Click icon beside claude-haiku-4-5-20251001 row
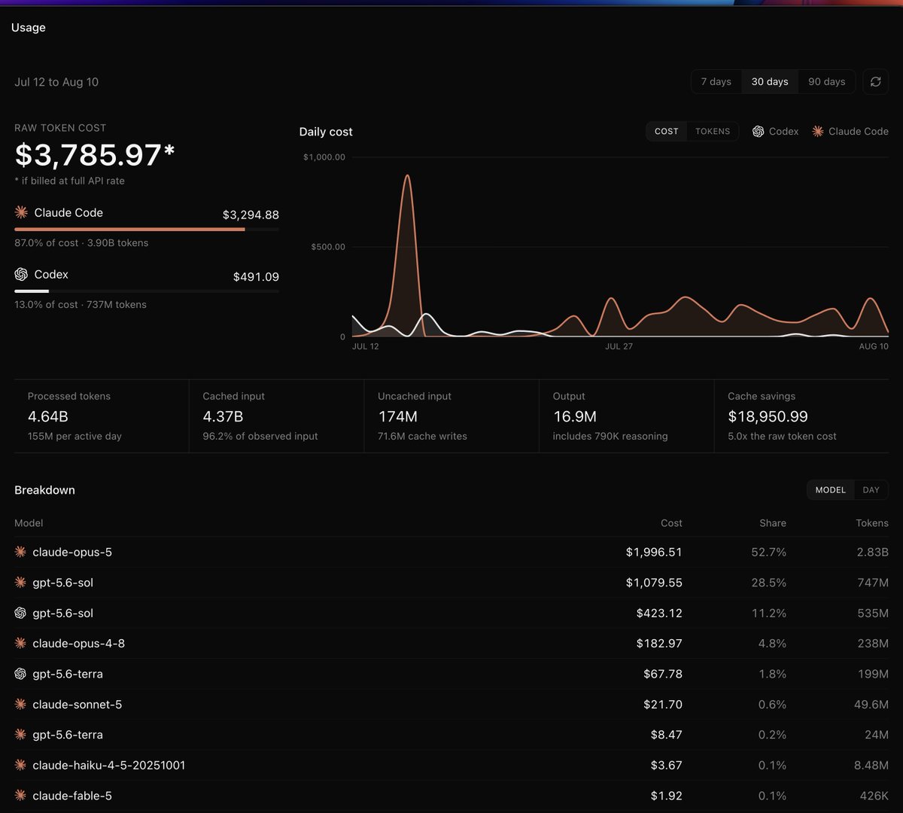Screen dimensions: 903x813 pos(20,765)
